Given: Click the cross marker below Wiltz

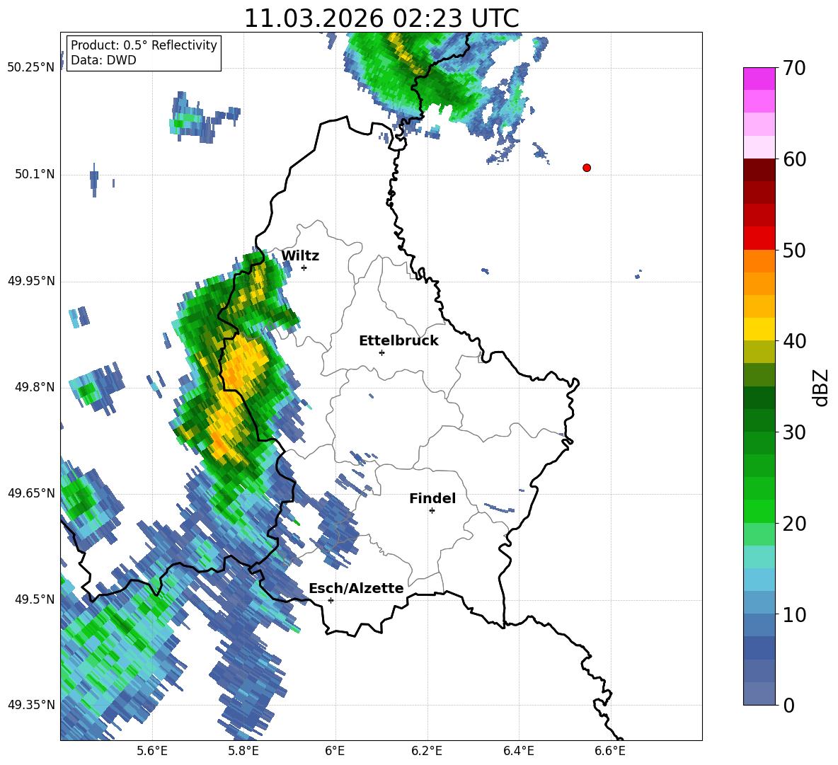Looking at the screenshot, I should [304, 268].
